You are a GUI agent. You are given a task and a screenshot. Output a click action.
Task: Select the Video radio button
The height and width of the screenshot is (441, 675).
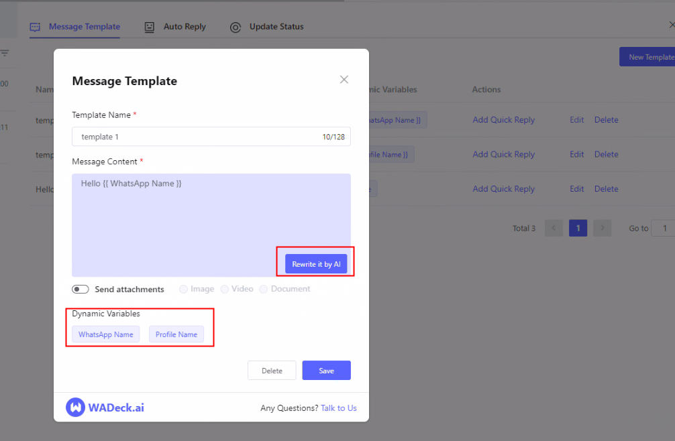(x=224, y=290)
